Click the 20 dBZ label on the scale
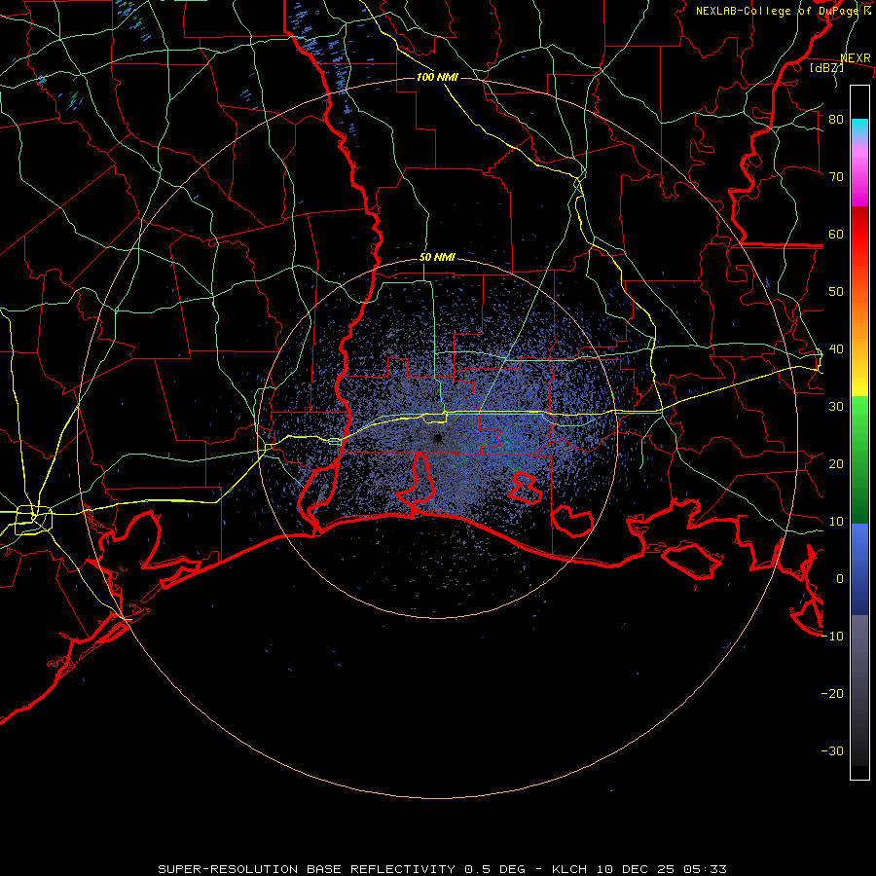This screenshot has height=876, width=876. pyautogui.click(x=836, y=464)
